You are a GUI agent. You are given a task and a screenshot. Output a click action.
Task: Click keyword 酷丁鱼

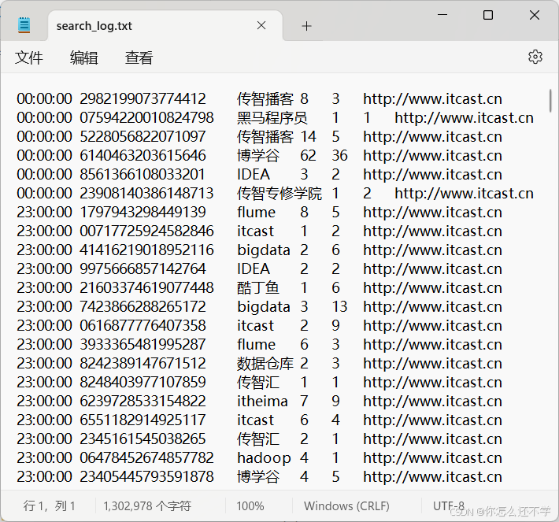click(x=258, y=288)
